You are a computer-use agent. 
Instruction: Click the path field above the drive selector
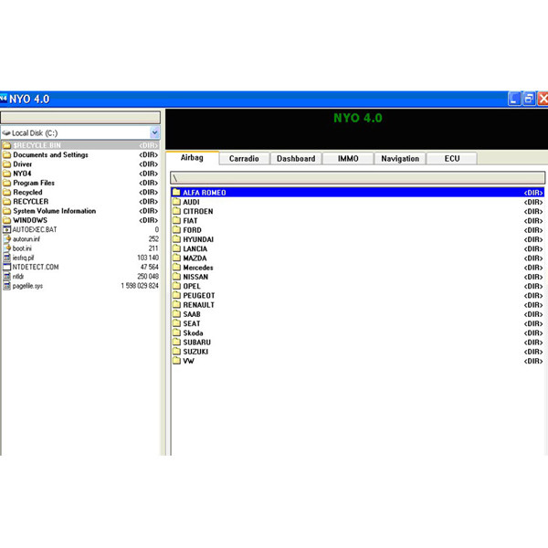(80, 118)
